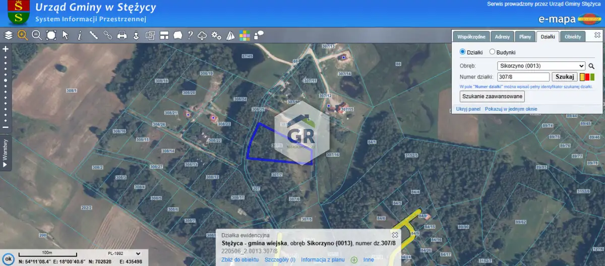
Task: Click the cloud download icon
Action: [x=202, y=35]
